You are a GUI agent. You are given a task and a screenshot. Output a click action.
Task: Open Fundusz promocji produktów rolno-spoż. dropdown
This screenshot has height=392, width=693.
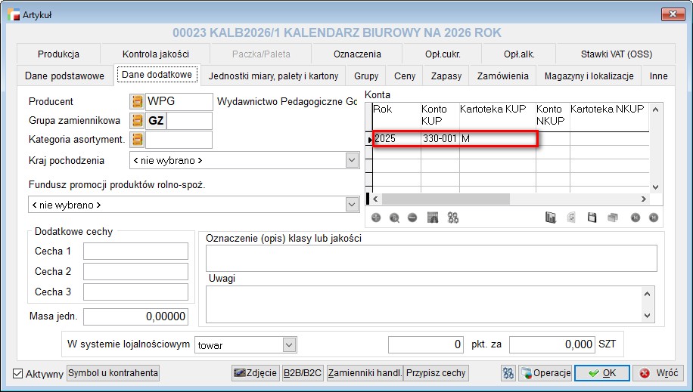[x=351, y=205]
